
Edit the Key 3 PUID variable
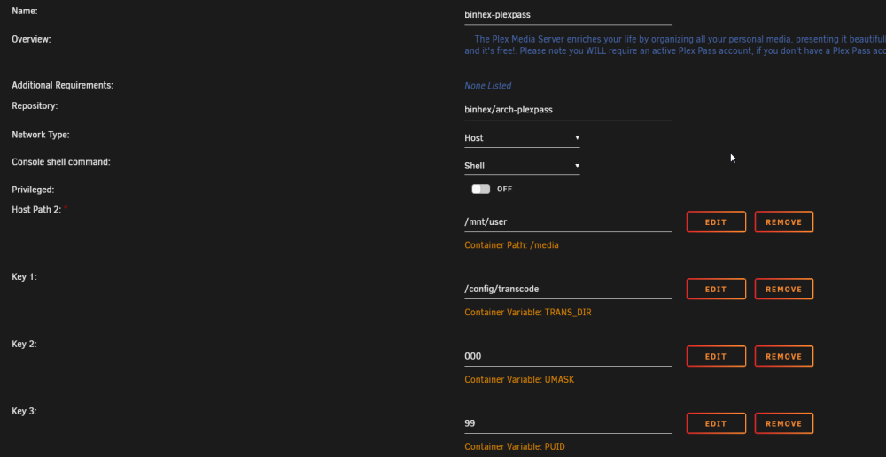pos(716,423)
